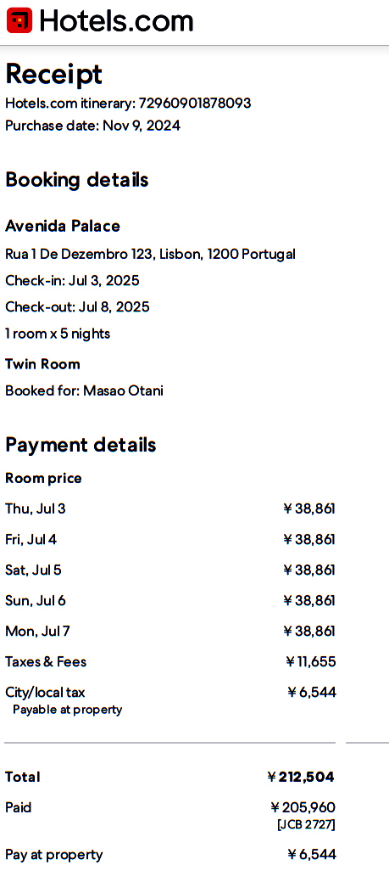Screen dimensions: 389x882
Task: Select the Booking details heading
Action: (x=77, y=180)
